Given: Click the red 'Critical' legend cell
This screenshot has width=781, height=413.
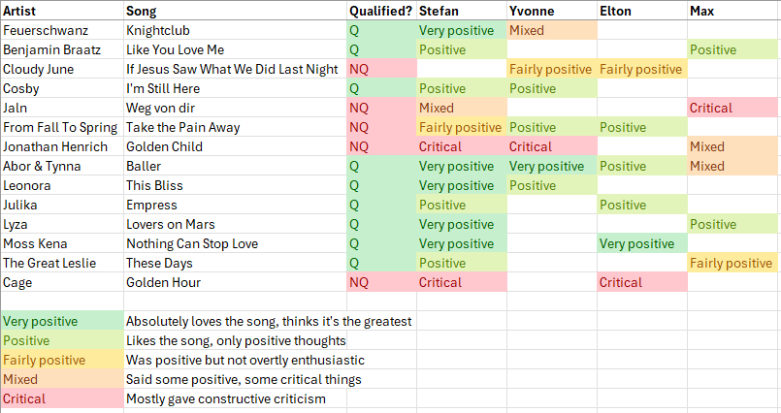Looking at the screenshot, I should 62,398.
